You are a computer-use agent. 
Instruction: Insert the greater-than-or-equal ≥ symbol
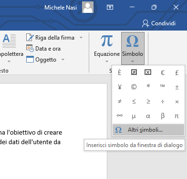point(148,101)
